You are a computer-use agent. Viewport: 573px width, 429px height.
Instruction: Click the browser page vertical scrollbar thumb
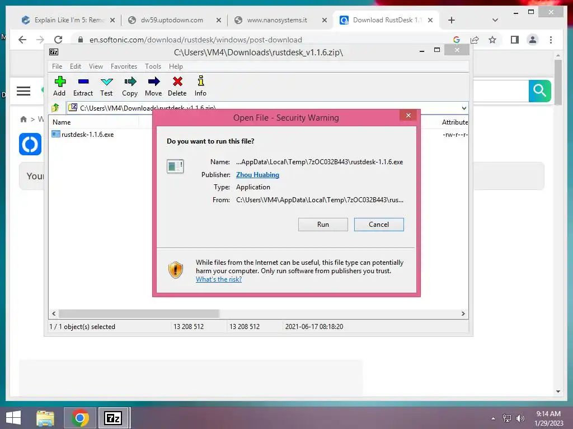558,82
